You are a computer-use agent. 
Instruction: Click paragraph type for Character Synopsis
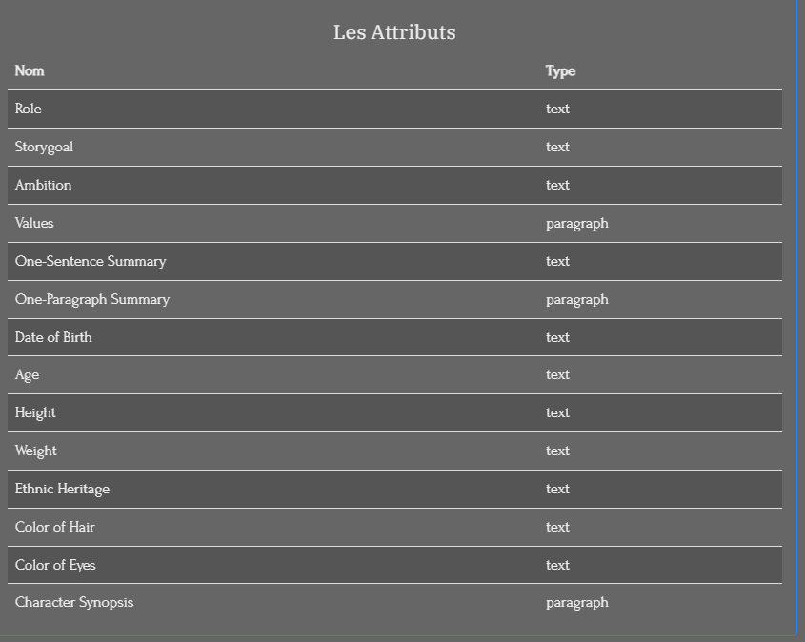pyautogui.click(x=577, y=603)
